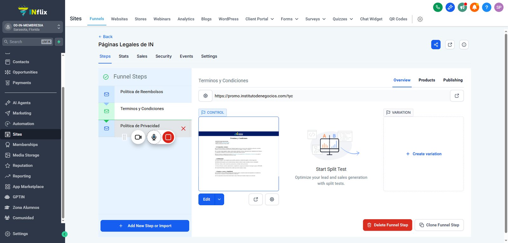This screenshot has height=243, width=508.
Task: Open the 00-IN-MEMBRESIA account switcher
Action: 33,27
